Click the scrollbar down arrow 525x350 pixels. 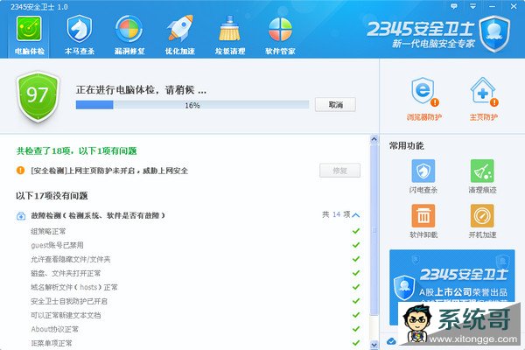[x=374, y=344]
